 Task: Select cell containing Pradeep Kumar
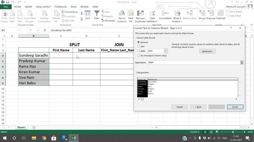[33, 61]
